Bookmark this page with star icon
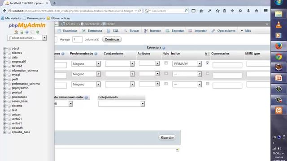Viewport: 287px width, 161px height. [x=217, y=11]
